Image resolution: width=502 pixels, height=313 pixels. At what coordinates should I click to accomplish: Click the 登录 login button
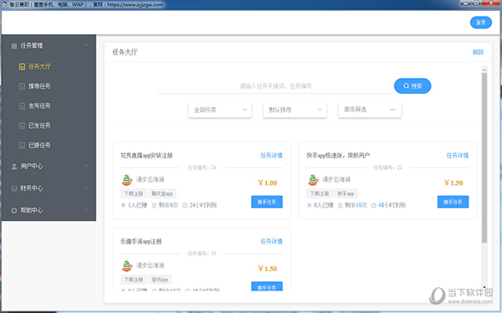(x=481, y=23)
